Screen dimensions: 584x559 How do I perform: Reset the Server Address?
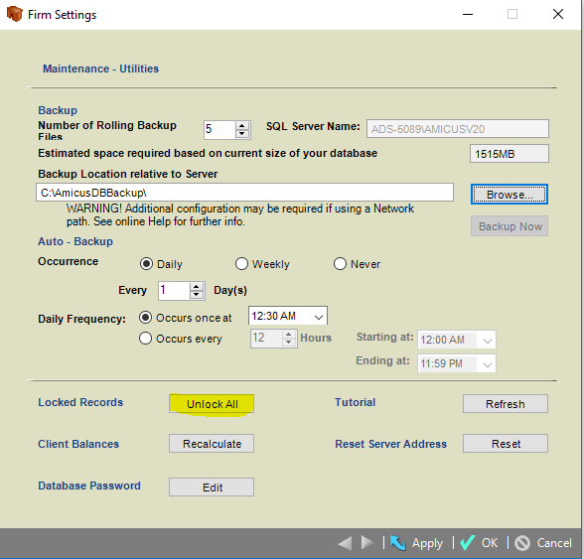(506, 444)
